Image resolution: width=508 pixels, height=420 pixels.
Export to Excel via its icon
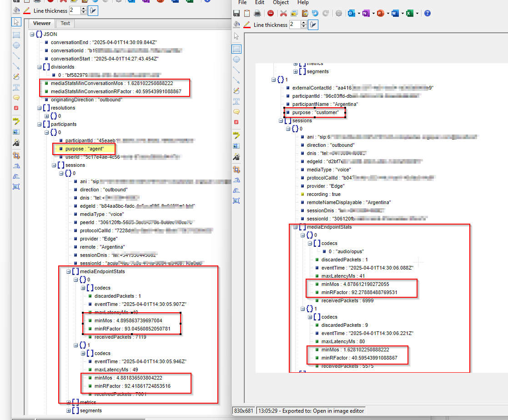409,13
